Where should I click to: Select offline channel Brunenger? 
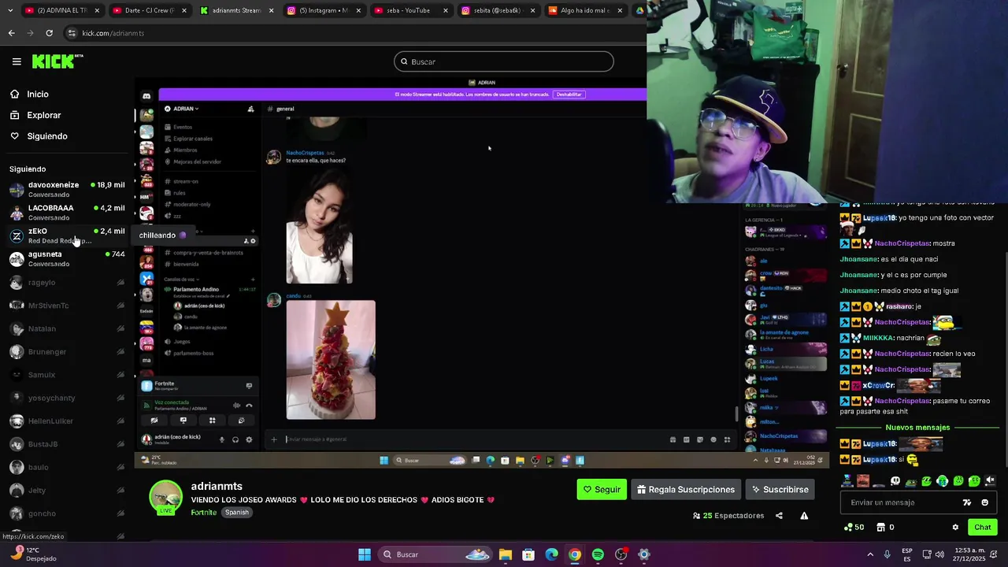click(67, 351)
